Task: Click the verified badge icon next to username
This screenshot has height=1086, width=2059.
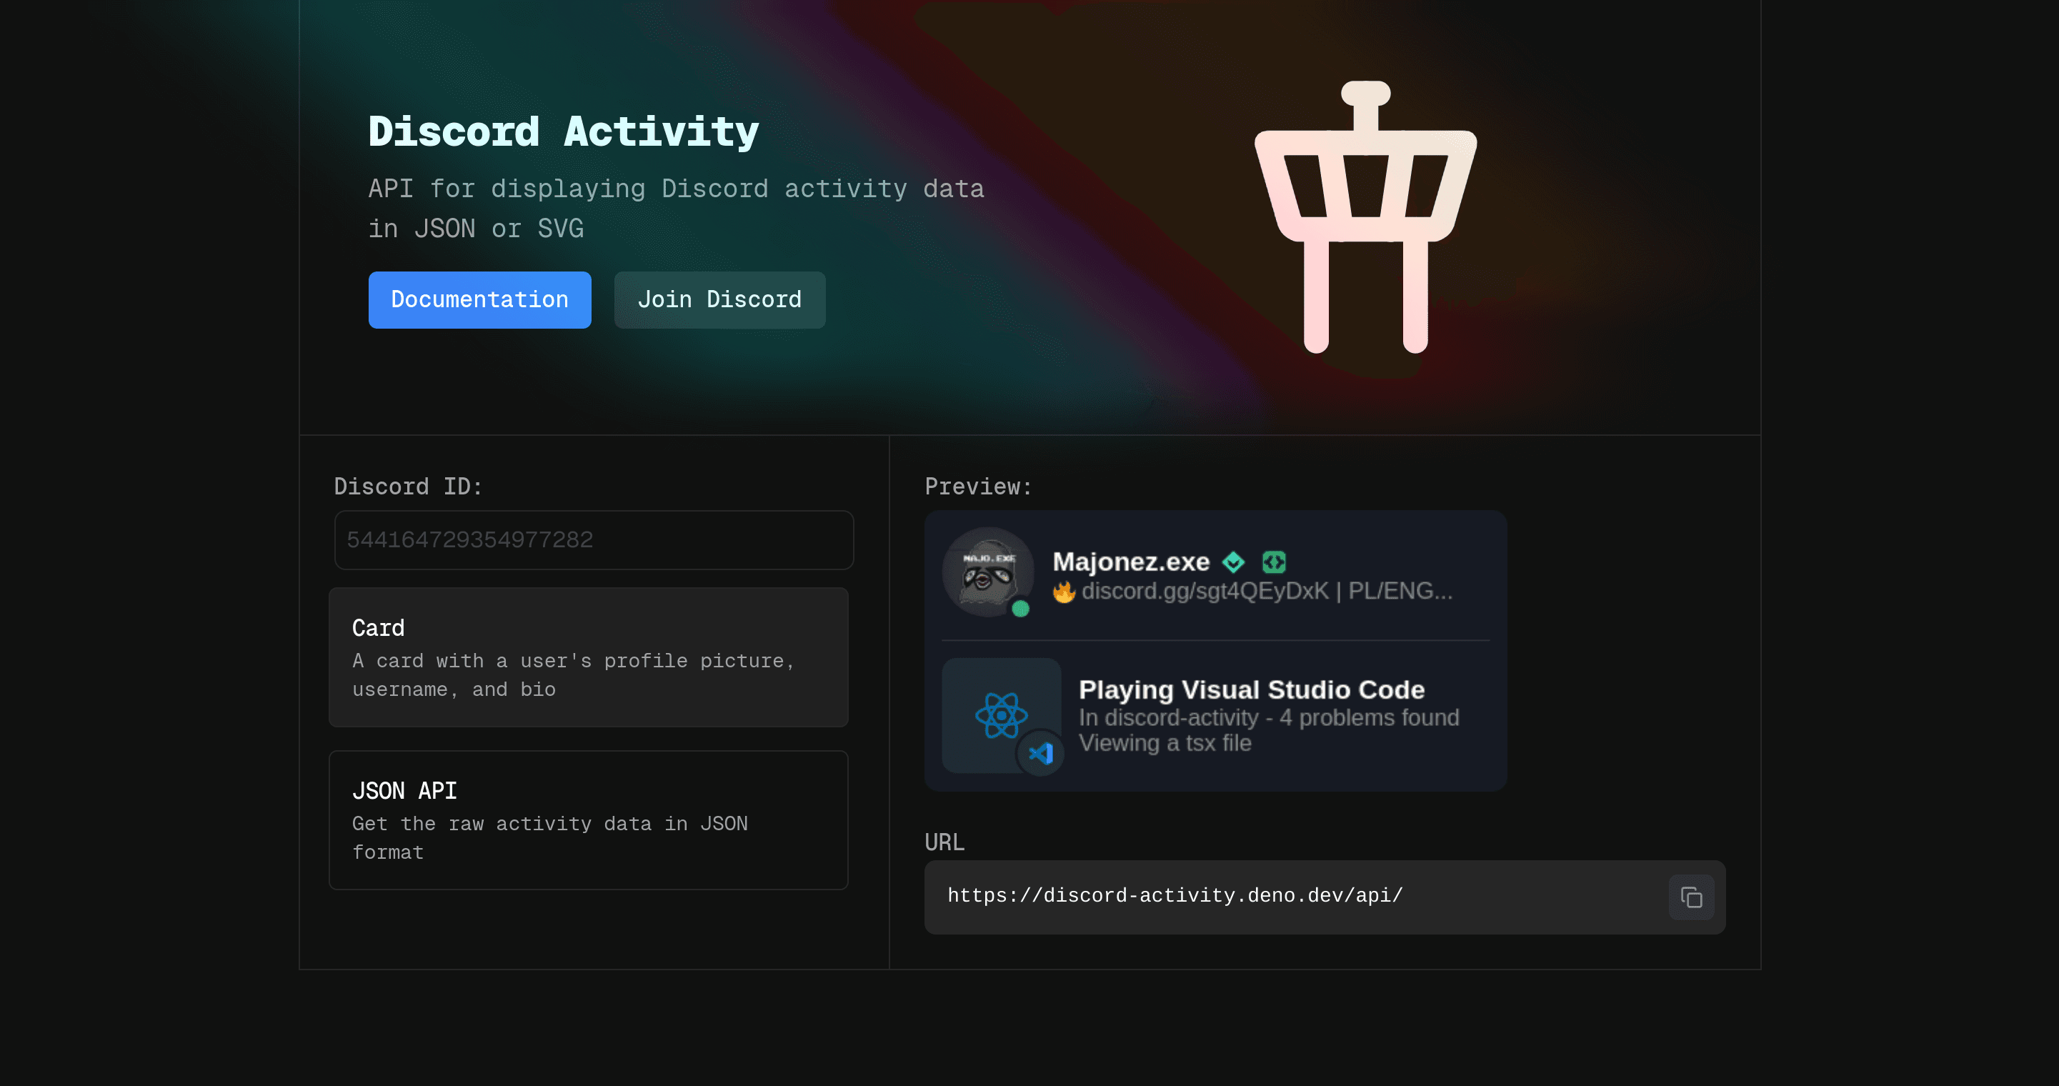Action: click(1234, 560)
